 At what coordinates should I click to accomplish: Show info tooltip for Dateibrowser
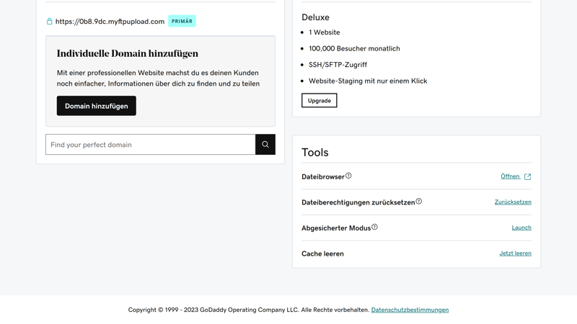(348, 176)
